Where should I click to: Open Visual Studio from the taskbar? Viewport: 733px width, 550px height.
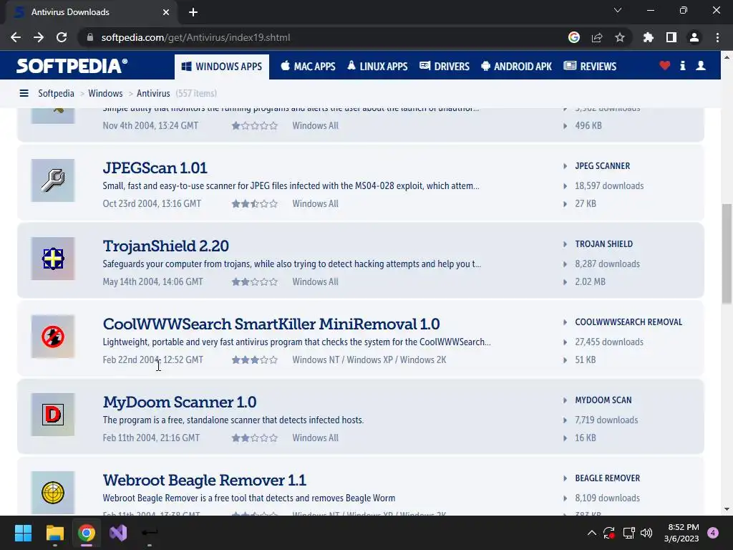(x=118, y=533)
